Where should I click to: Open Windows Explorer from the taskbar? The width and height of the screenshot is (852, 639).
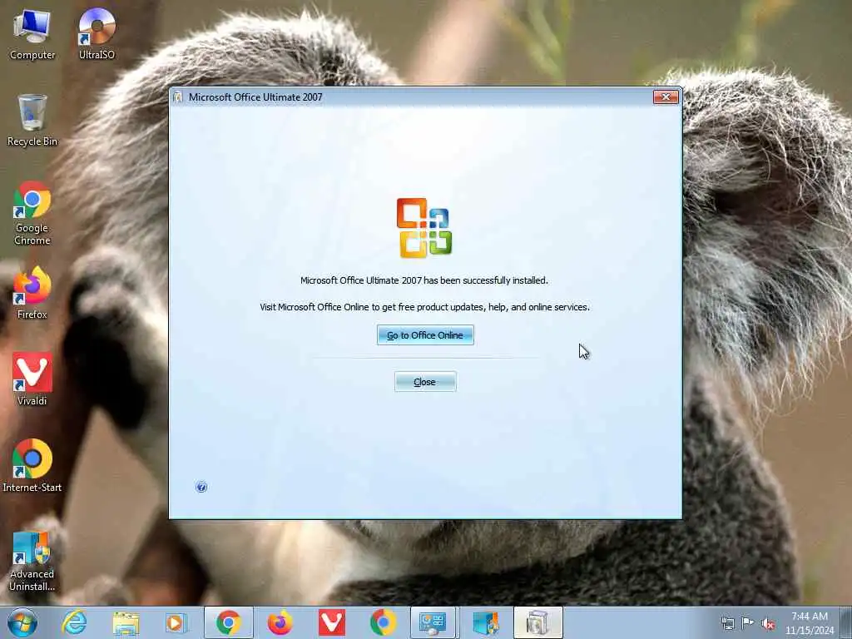click(126, 622)
